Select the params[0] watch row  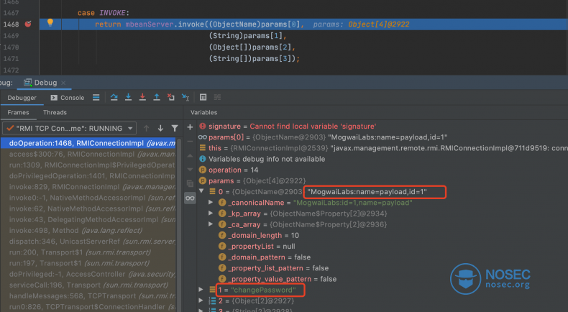[383, 137]
